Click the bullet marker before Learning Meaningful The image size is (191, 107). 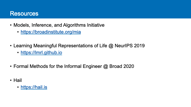tap(11, 46)
